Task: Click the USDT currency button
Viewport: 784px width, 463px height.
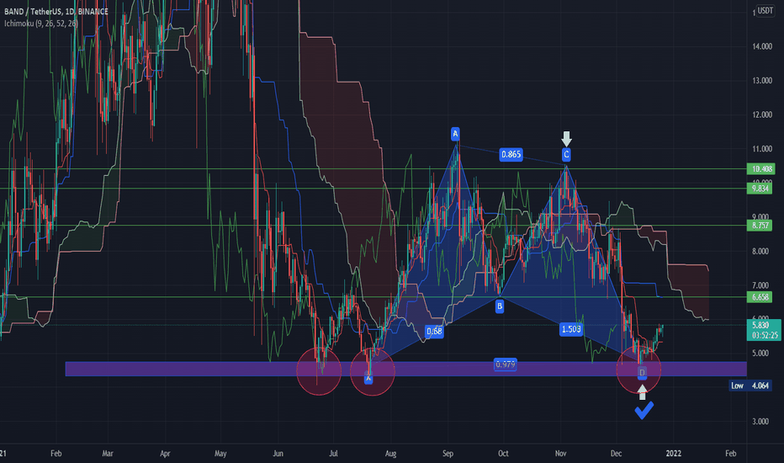Action: pyautogui.click(x=765, y=10)
